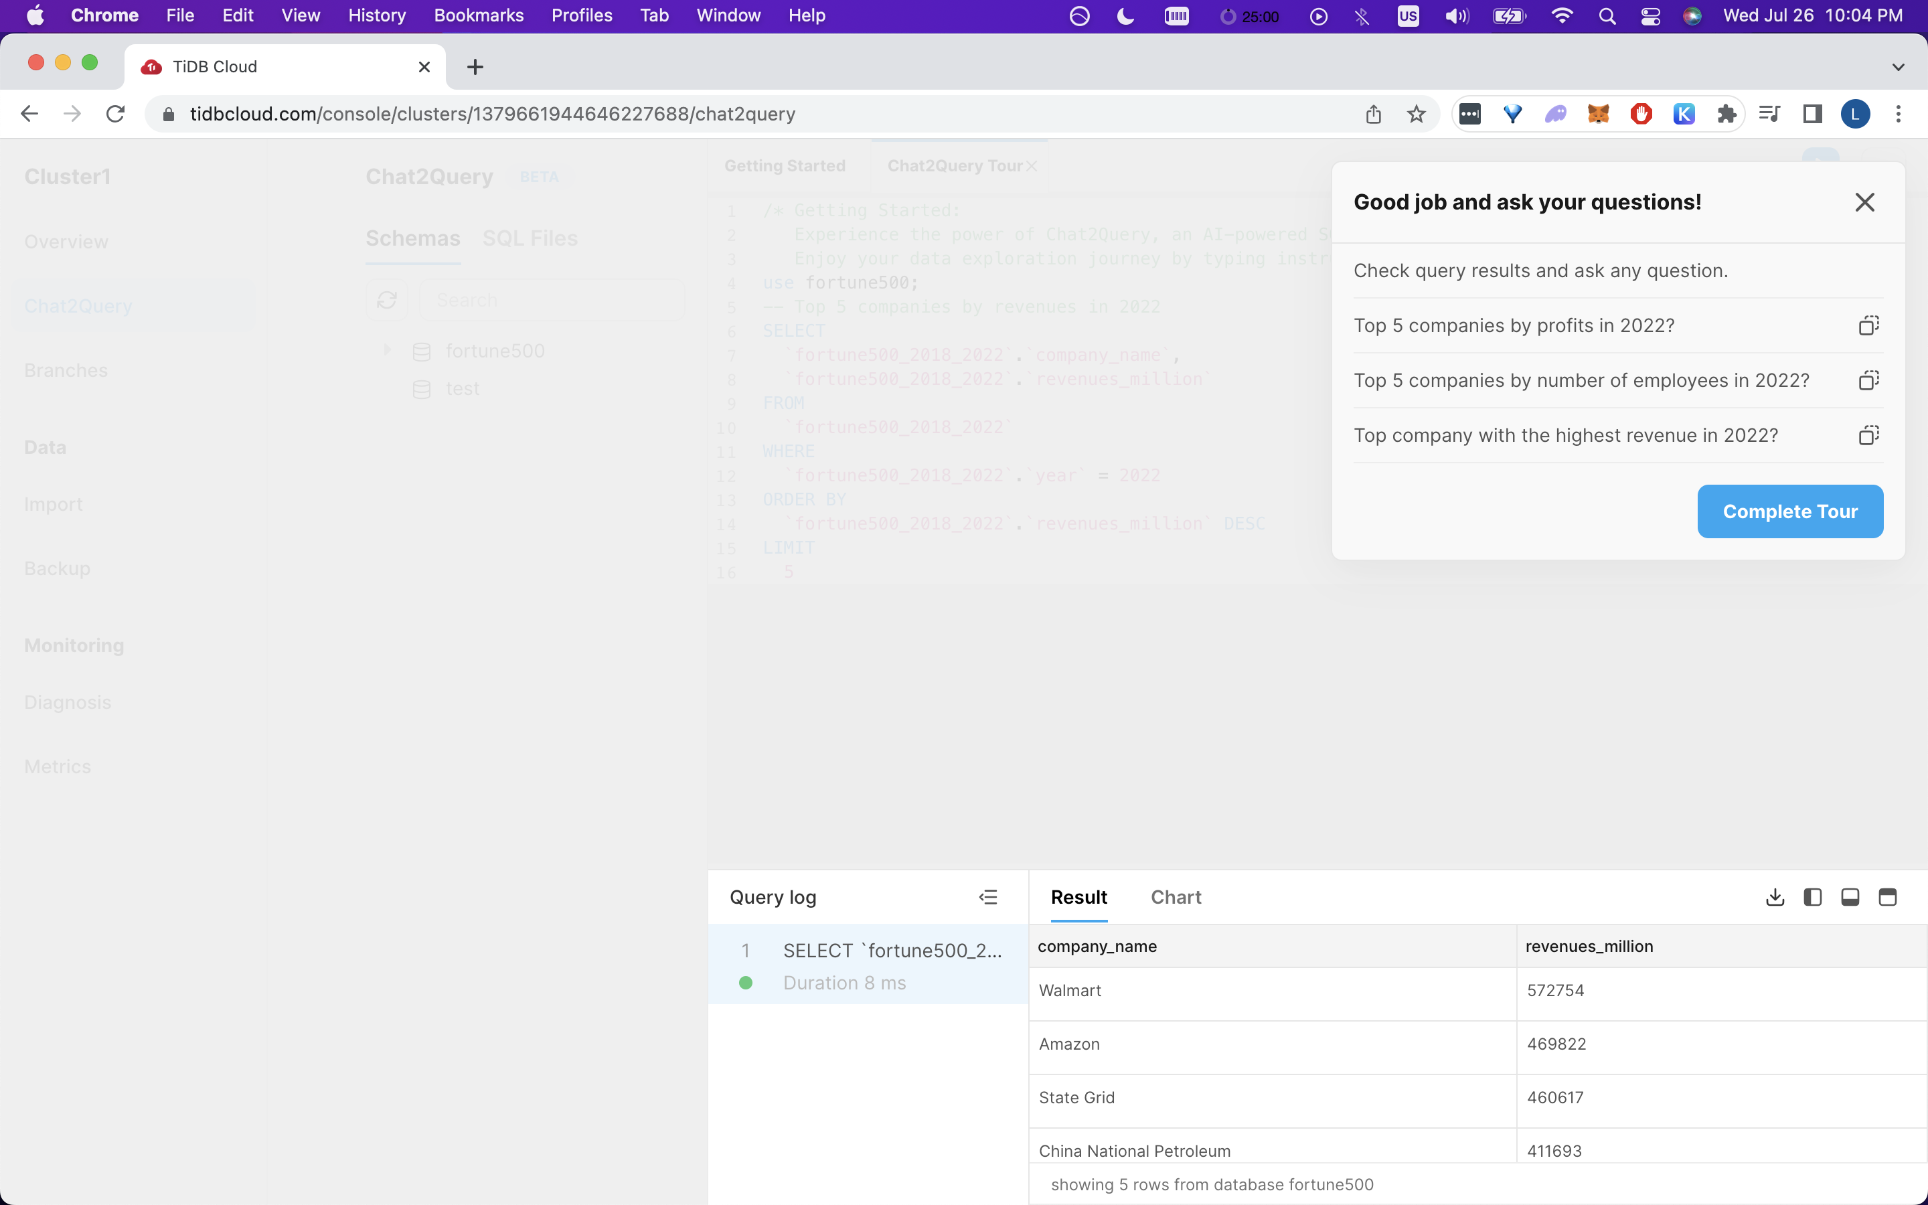
Task: Switch result panel to left-side layout
Action: point(1812,897)
